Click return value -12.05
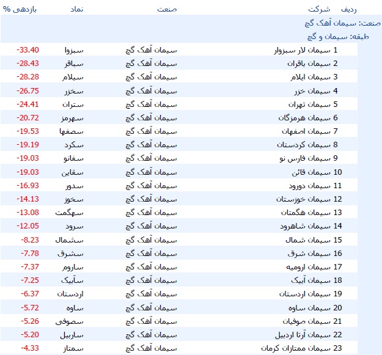 pyautogui.click(x=28, y=225)
